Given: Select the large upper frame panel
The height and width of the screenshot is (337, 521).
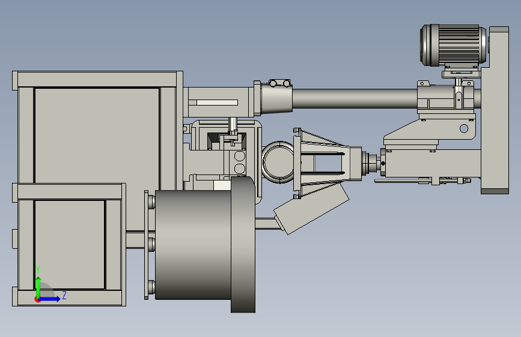Looking at the screenshot, I should [97, 136].
